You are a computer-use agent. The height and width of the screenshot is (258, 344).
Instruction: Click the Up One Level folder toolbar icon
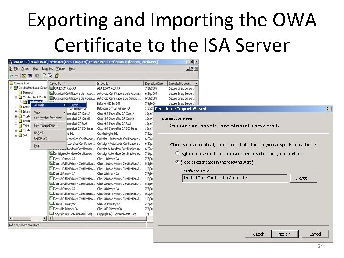[x=24, y=75]
